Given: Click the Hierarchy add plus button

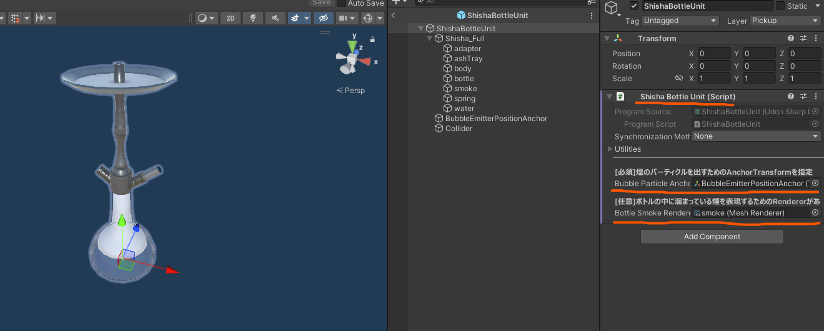Looking at the screenshot, I should coord(395,2).
